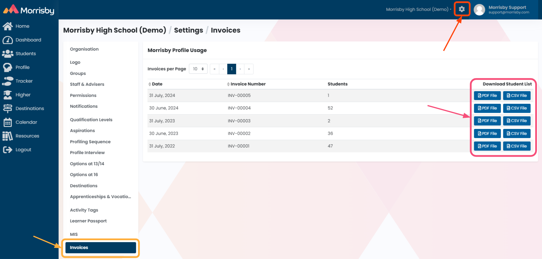Open Options at 16 settings

84,175
